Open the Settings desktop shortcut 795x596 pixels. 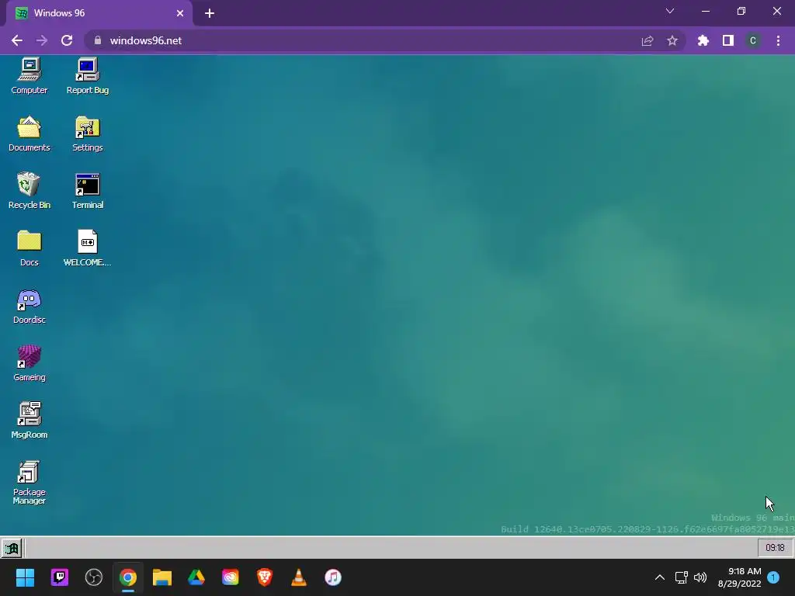(87, 133)
